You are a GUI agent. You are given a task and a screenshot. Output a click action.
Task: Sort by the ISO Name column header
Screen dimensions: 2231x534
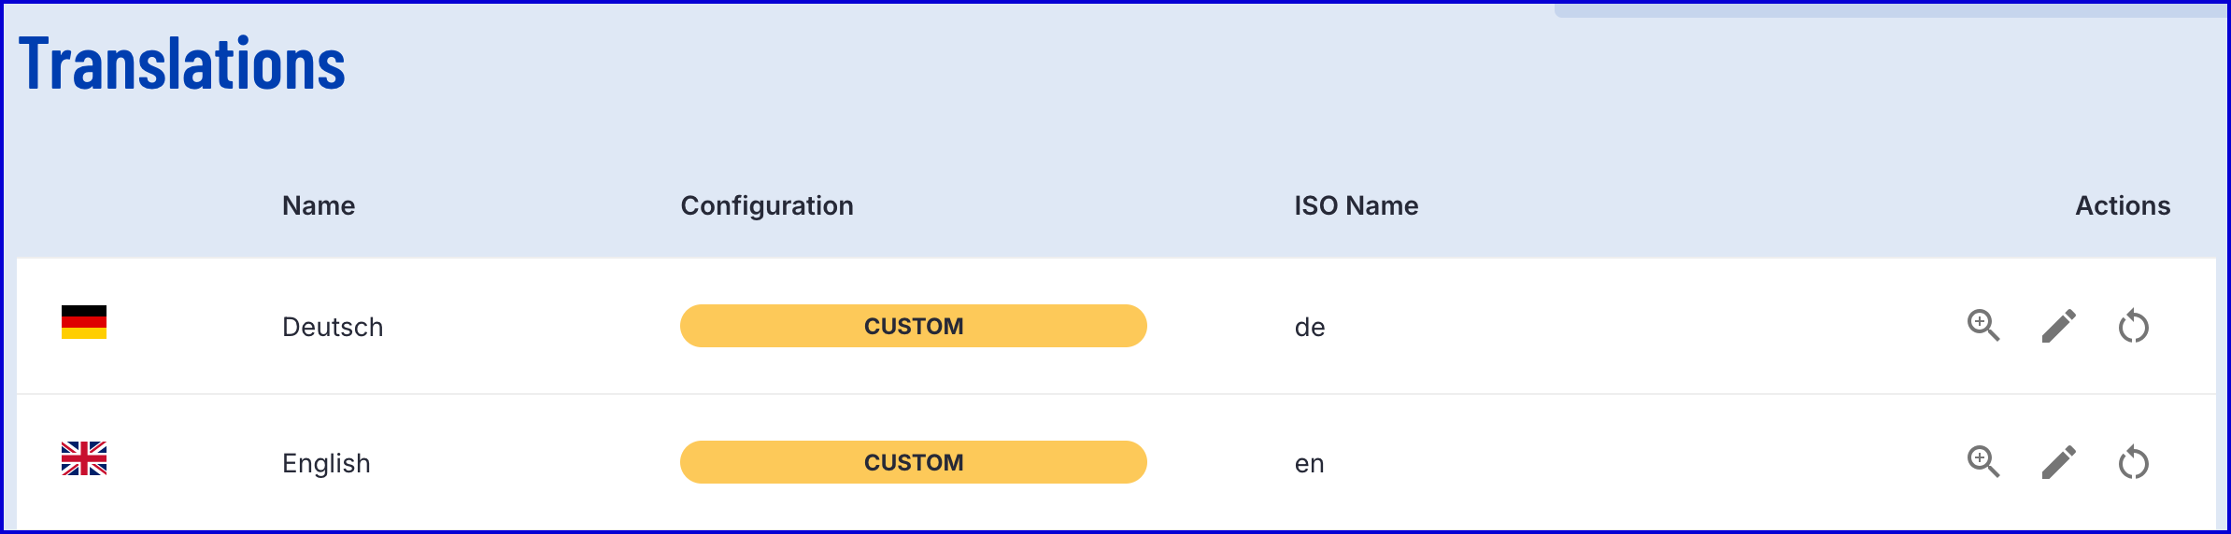point(1357,205)
